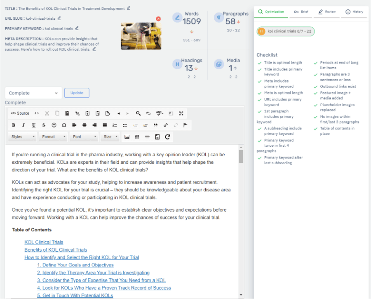Insert a smiley emoji
The image size is (371, 299).
click(x=53, y=125)
